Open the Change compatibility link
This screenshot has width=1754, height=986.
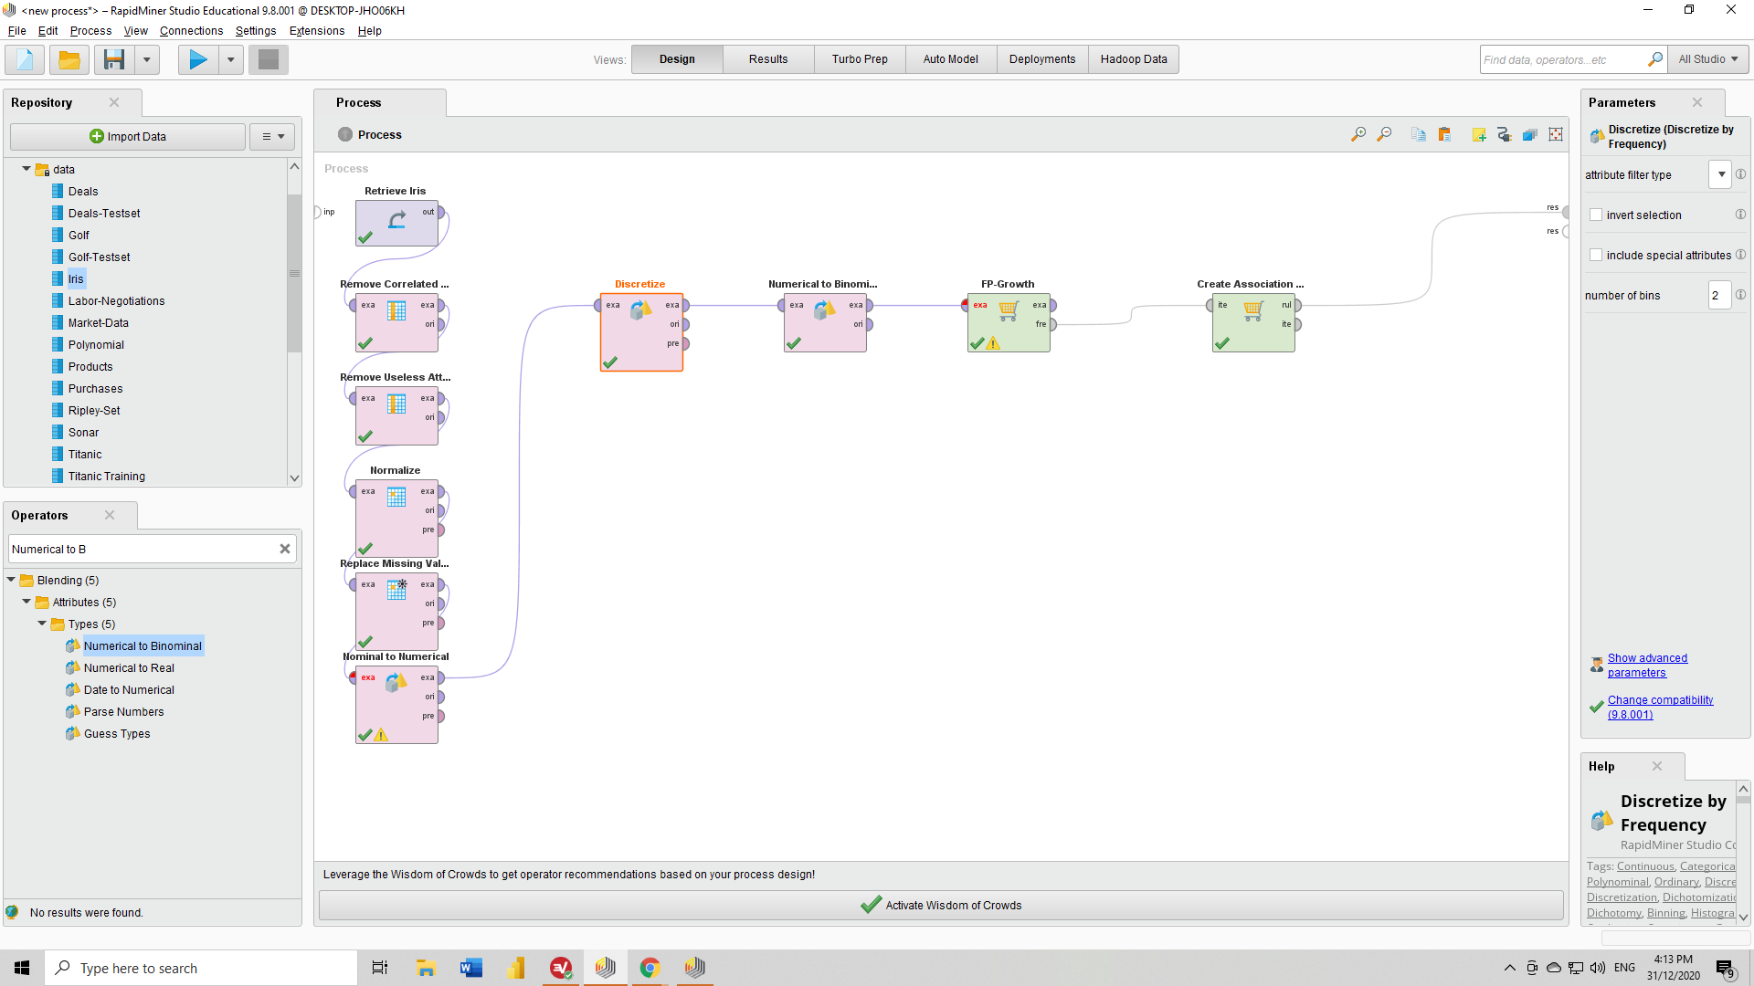pos(1660,708)
